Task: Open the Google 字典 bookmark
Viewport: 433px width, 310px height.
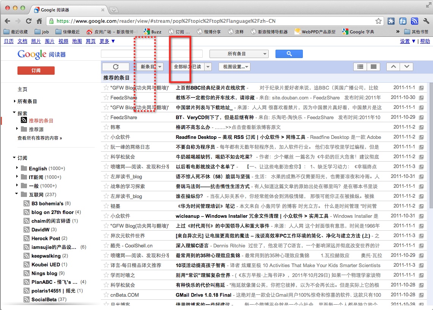Action: click(358, 32)
